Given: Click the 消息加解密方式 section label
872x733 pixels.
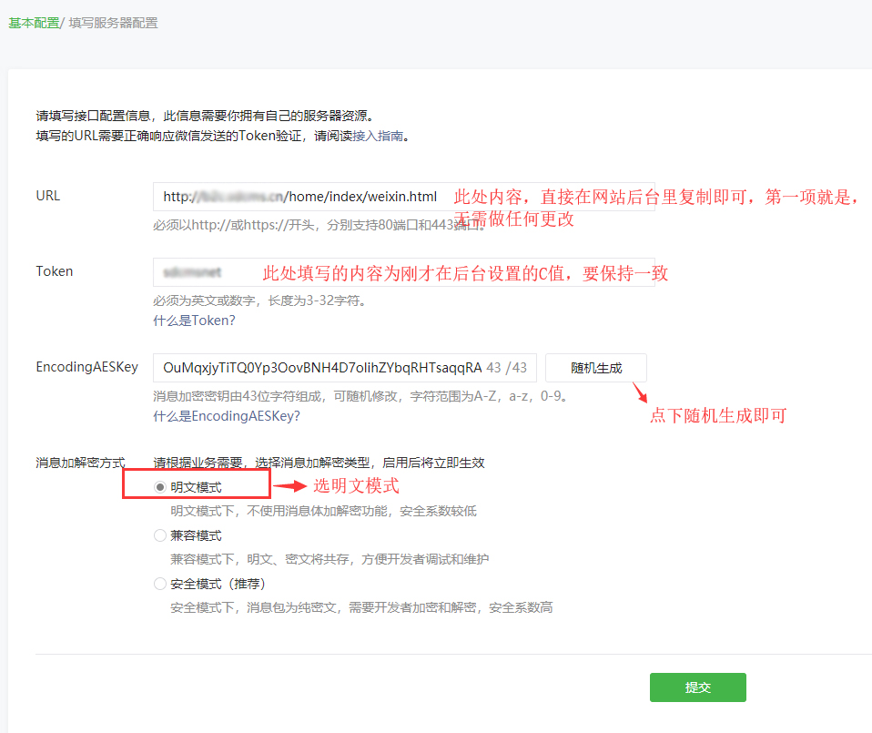Looking at the screenshot, I should [x=80, y=463].
